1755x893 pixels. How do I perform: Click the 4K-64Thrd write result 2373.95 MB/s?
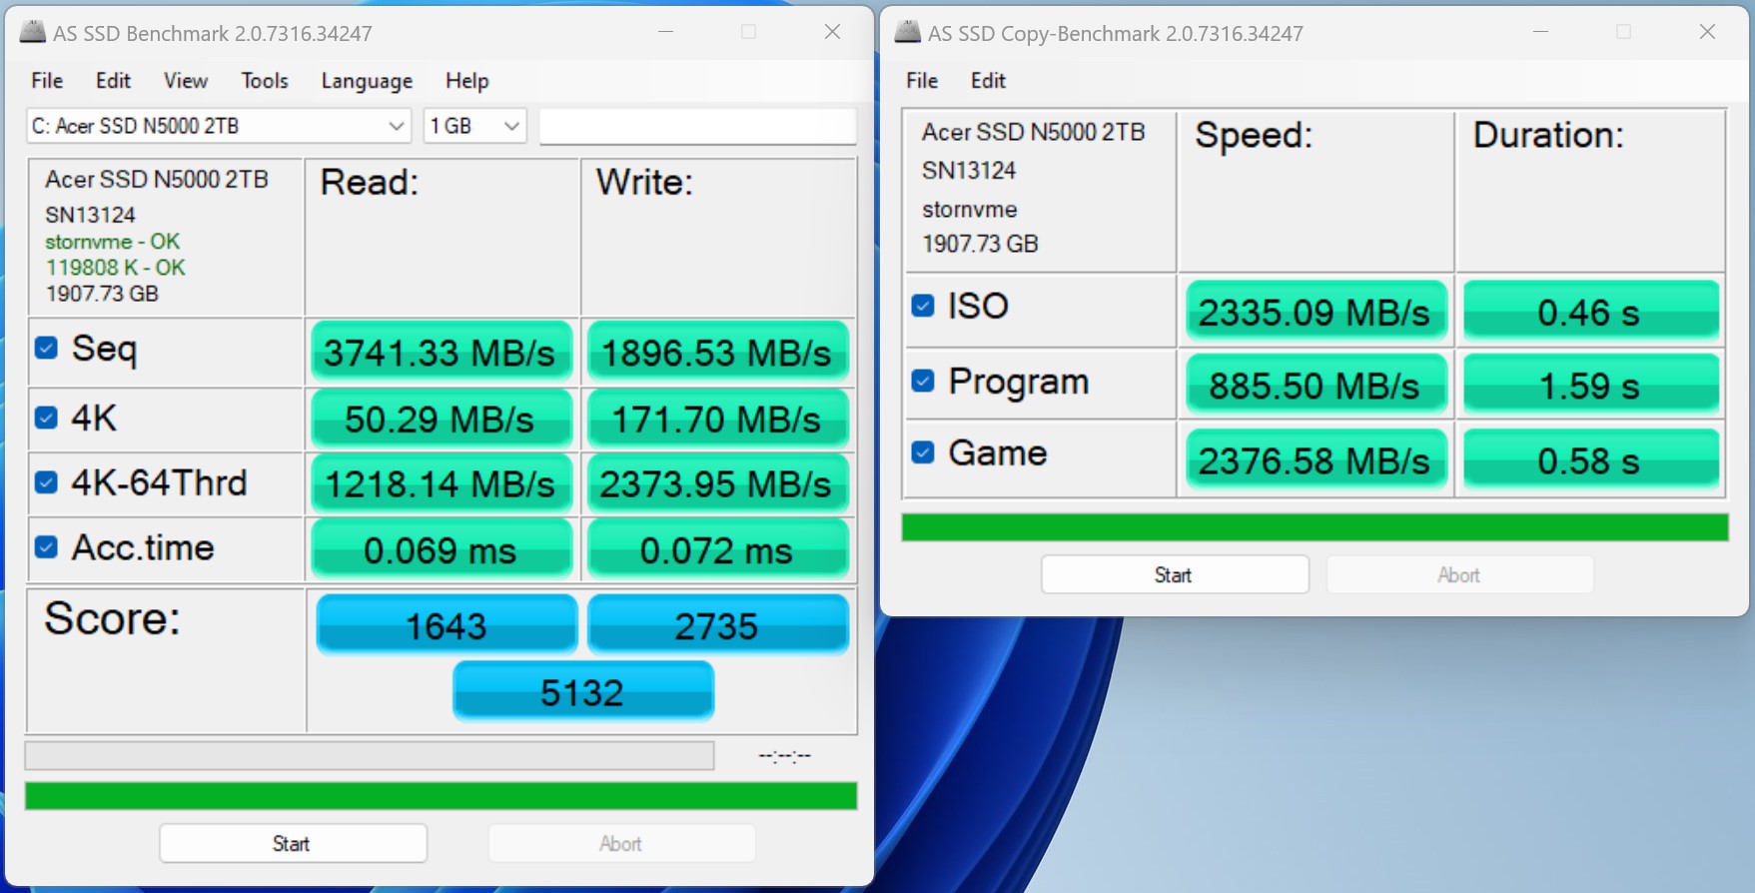tap(717, 484)
